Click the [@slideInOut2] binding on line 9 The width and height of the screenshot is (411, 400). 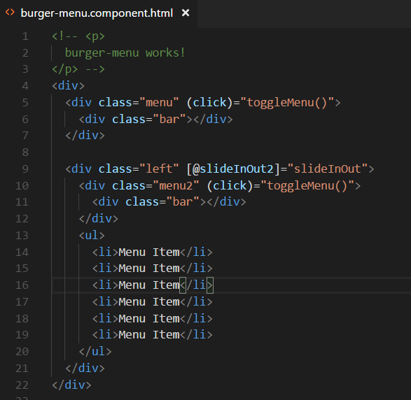coord(233,169)
